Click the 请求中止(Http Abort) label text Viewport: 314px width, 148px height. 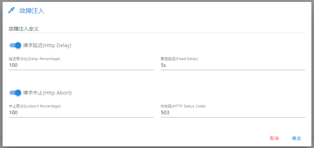[x=47, y=93]
